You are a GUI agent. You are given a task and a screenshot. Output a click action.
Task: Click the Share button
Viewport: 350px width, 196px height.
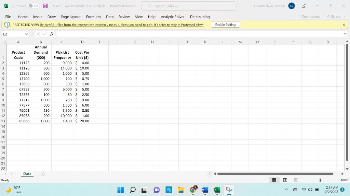click(x=336, y=17)
